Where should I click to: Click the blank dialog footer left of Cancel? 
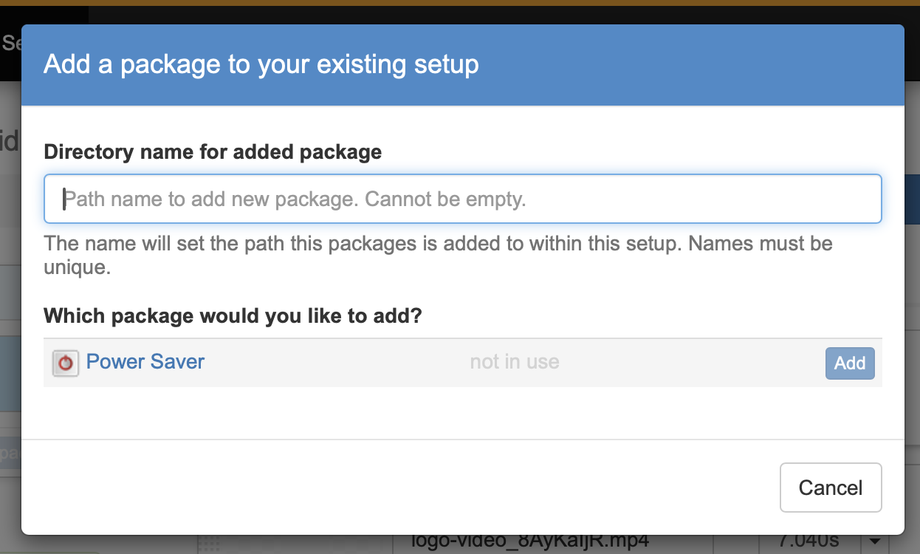tap(369, 488)
